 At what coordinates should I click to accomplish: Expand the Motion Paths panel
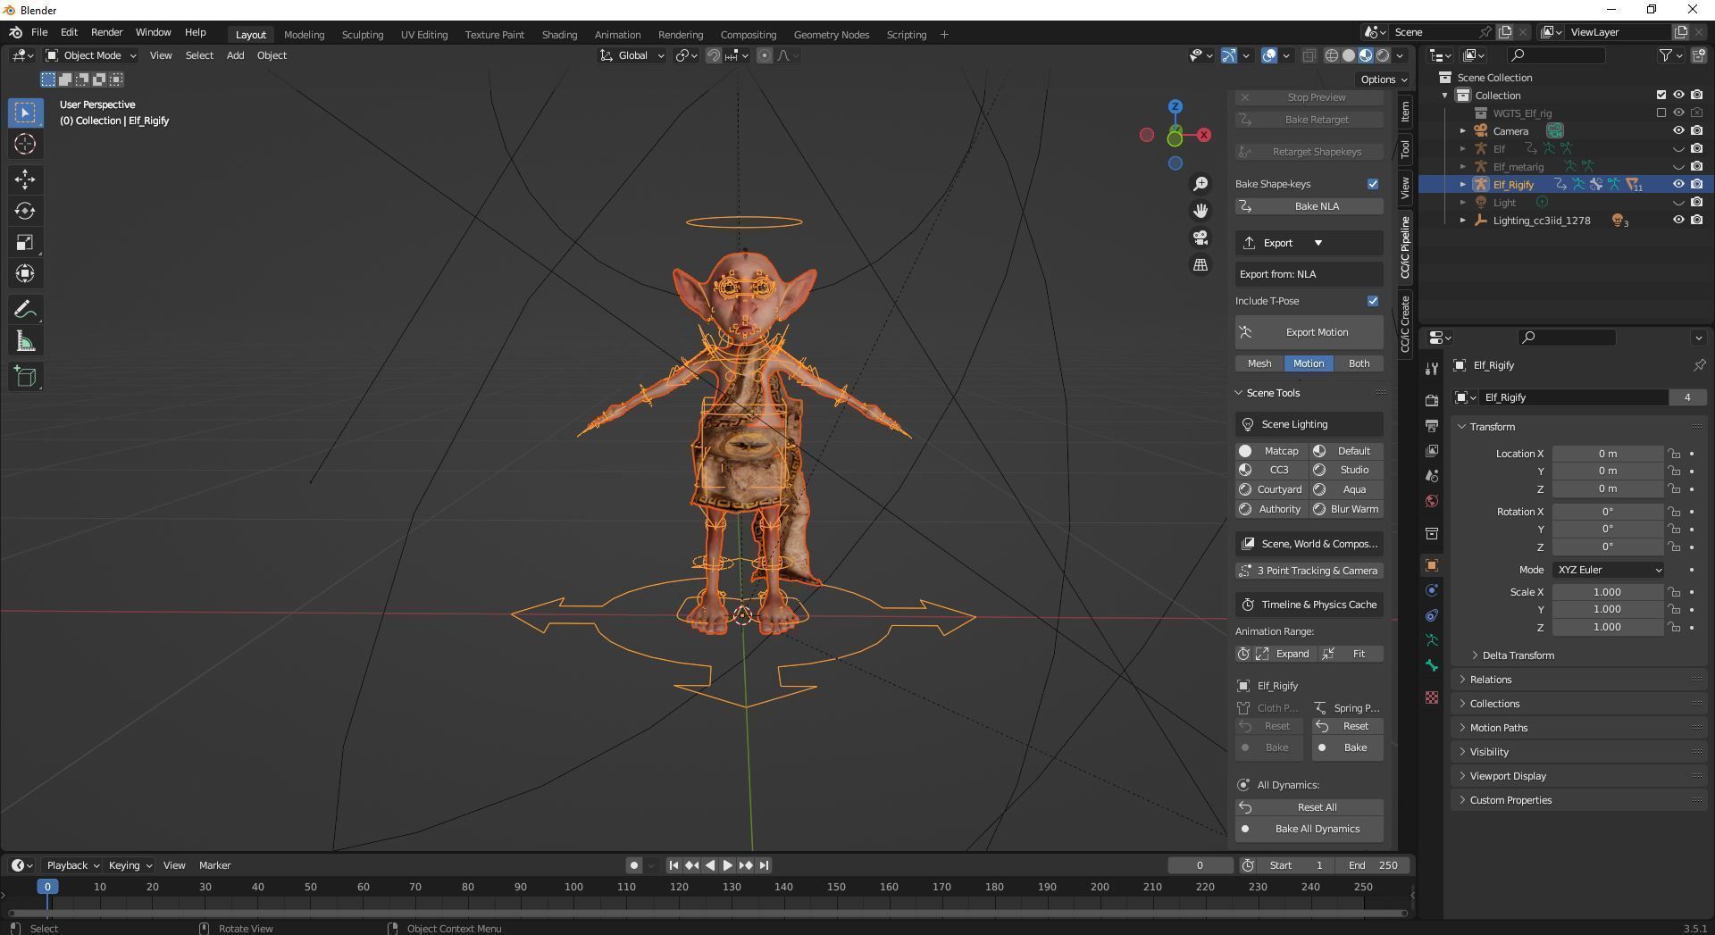1498,728
